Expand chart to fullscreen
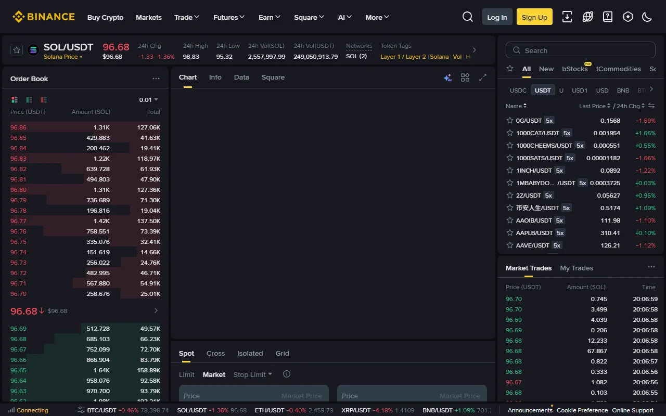This screenshot has height=416, width=666. (x=483, y=77)
